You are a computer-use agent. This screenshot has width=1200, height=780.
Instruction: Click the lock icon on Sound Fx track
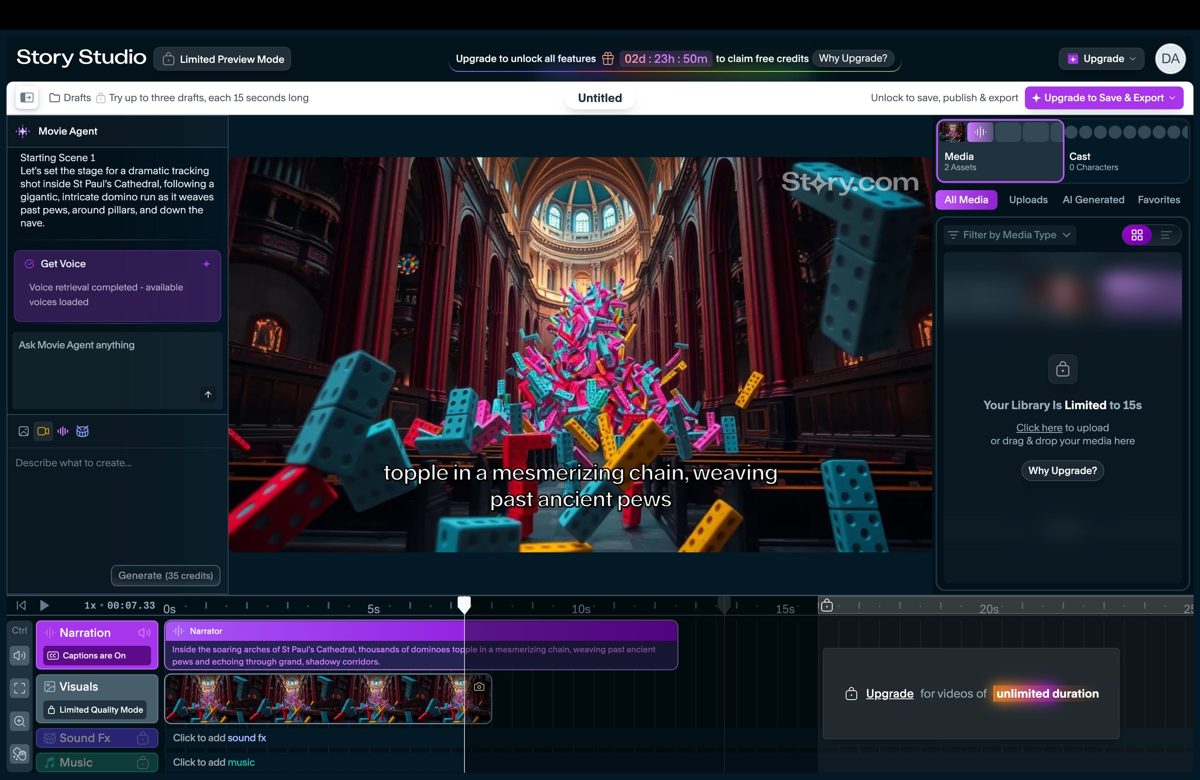(143, 738)
